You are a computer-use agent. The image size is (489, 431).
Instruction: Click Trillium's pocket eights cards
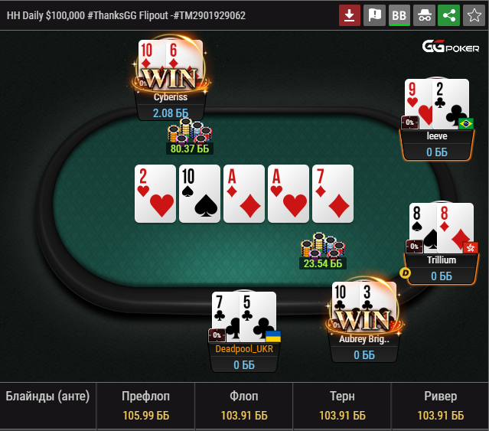coord(442,227)
